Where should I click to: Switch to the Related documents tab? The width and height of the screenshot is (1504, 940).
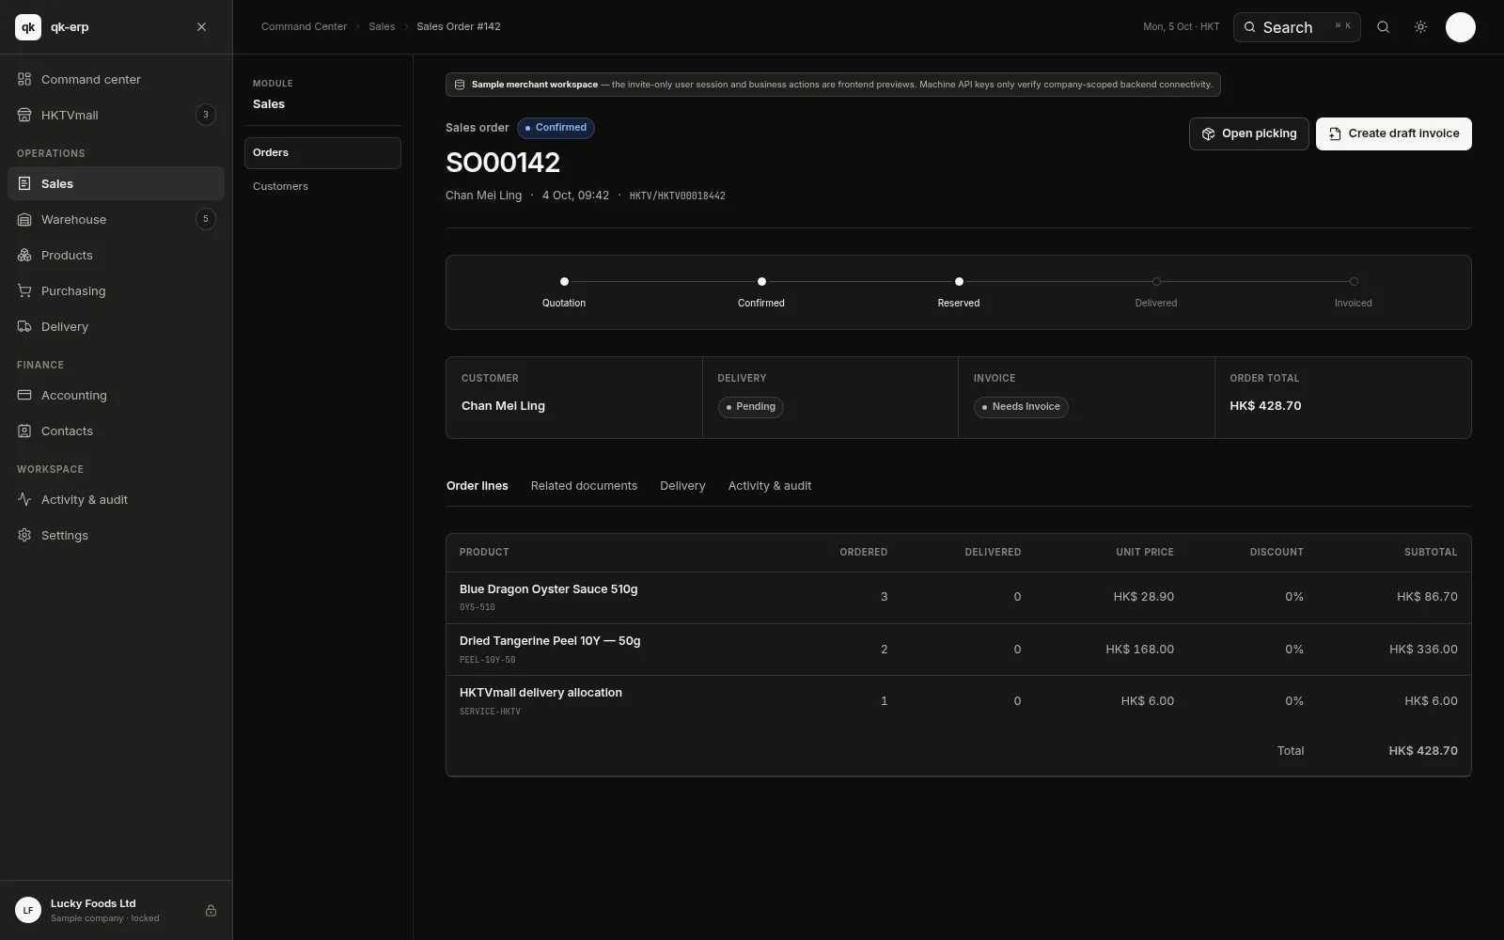(x=584, y=486)
